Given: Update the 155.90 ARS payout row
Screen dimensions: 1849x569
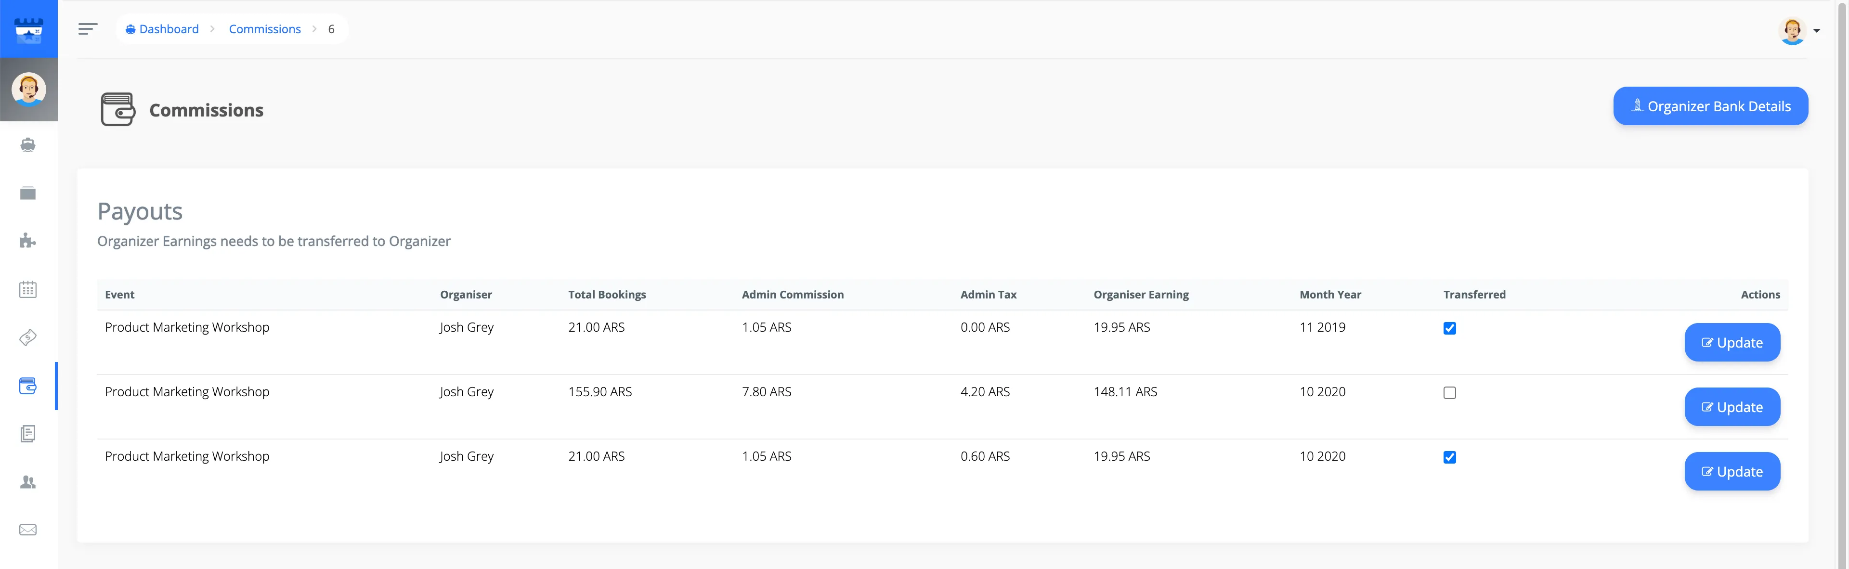Looking at the screenshot, I should [1732, 406].
